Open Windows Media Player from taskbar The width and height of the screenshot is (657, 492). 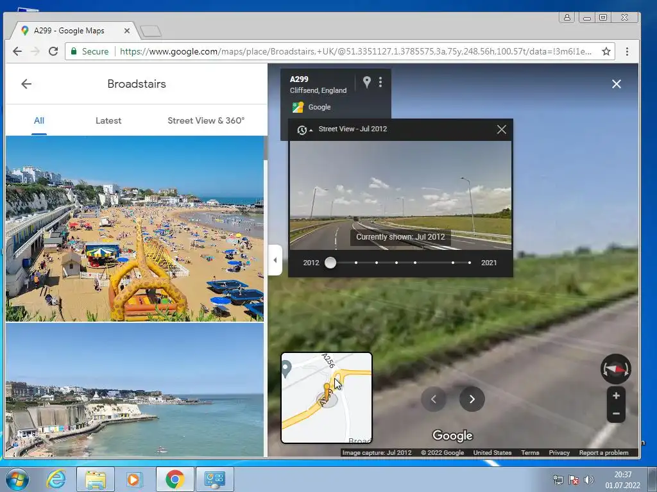(x=135, y=479)
